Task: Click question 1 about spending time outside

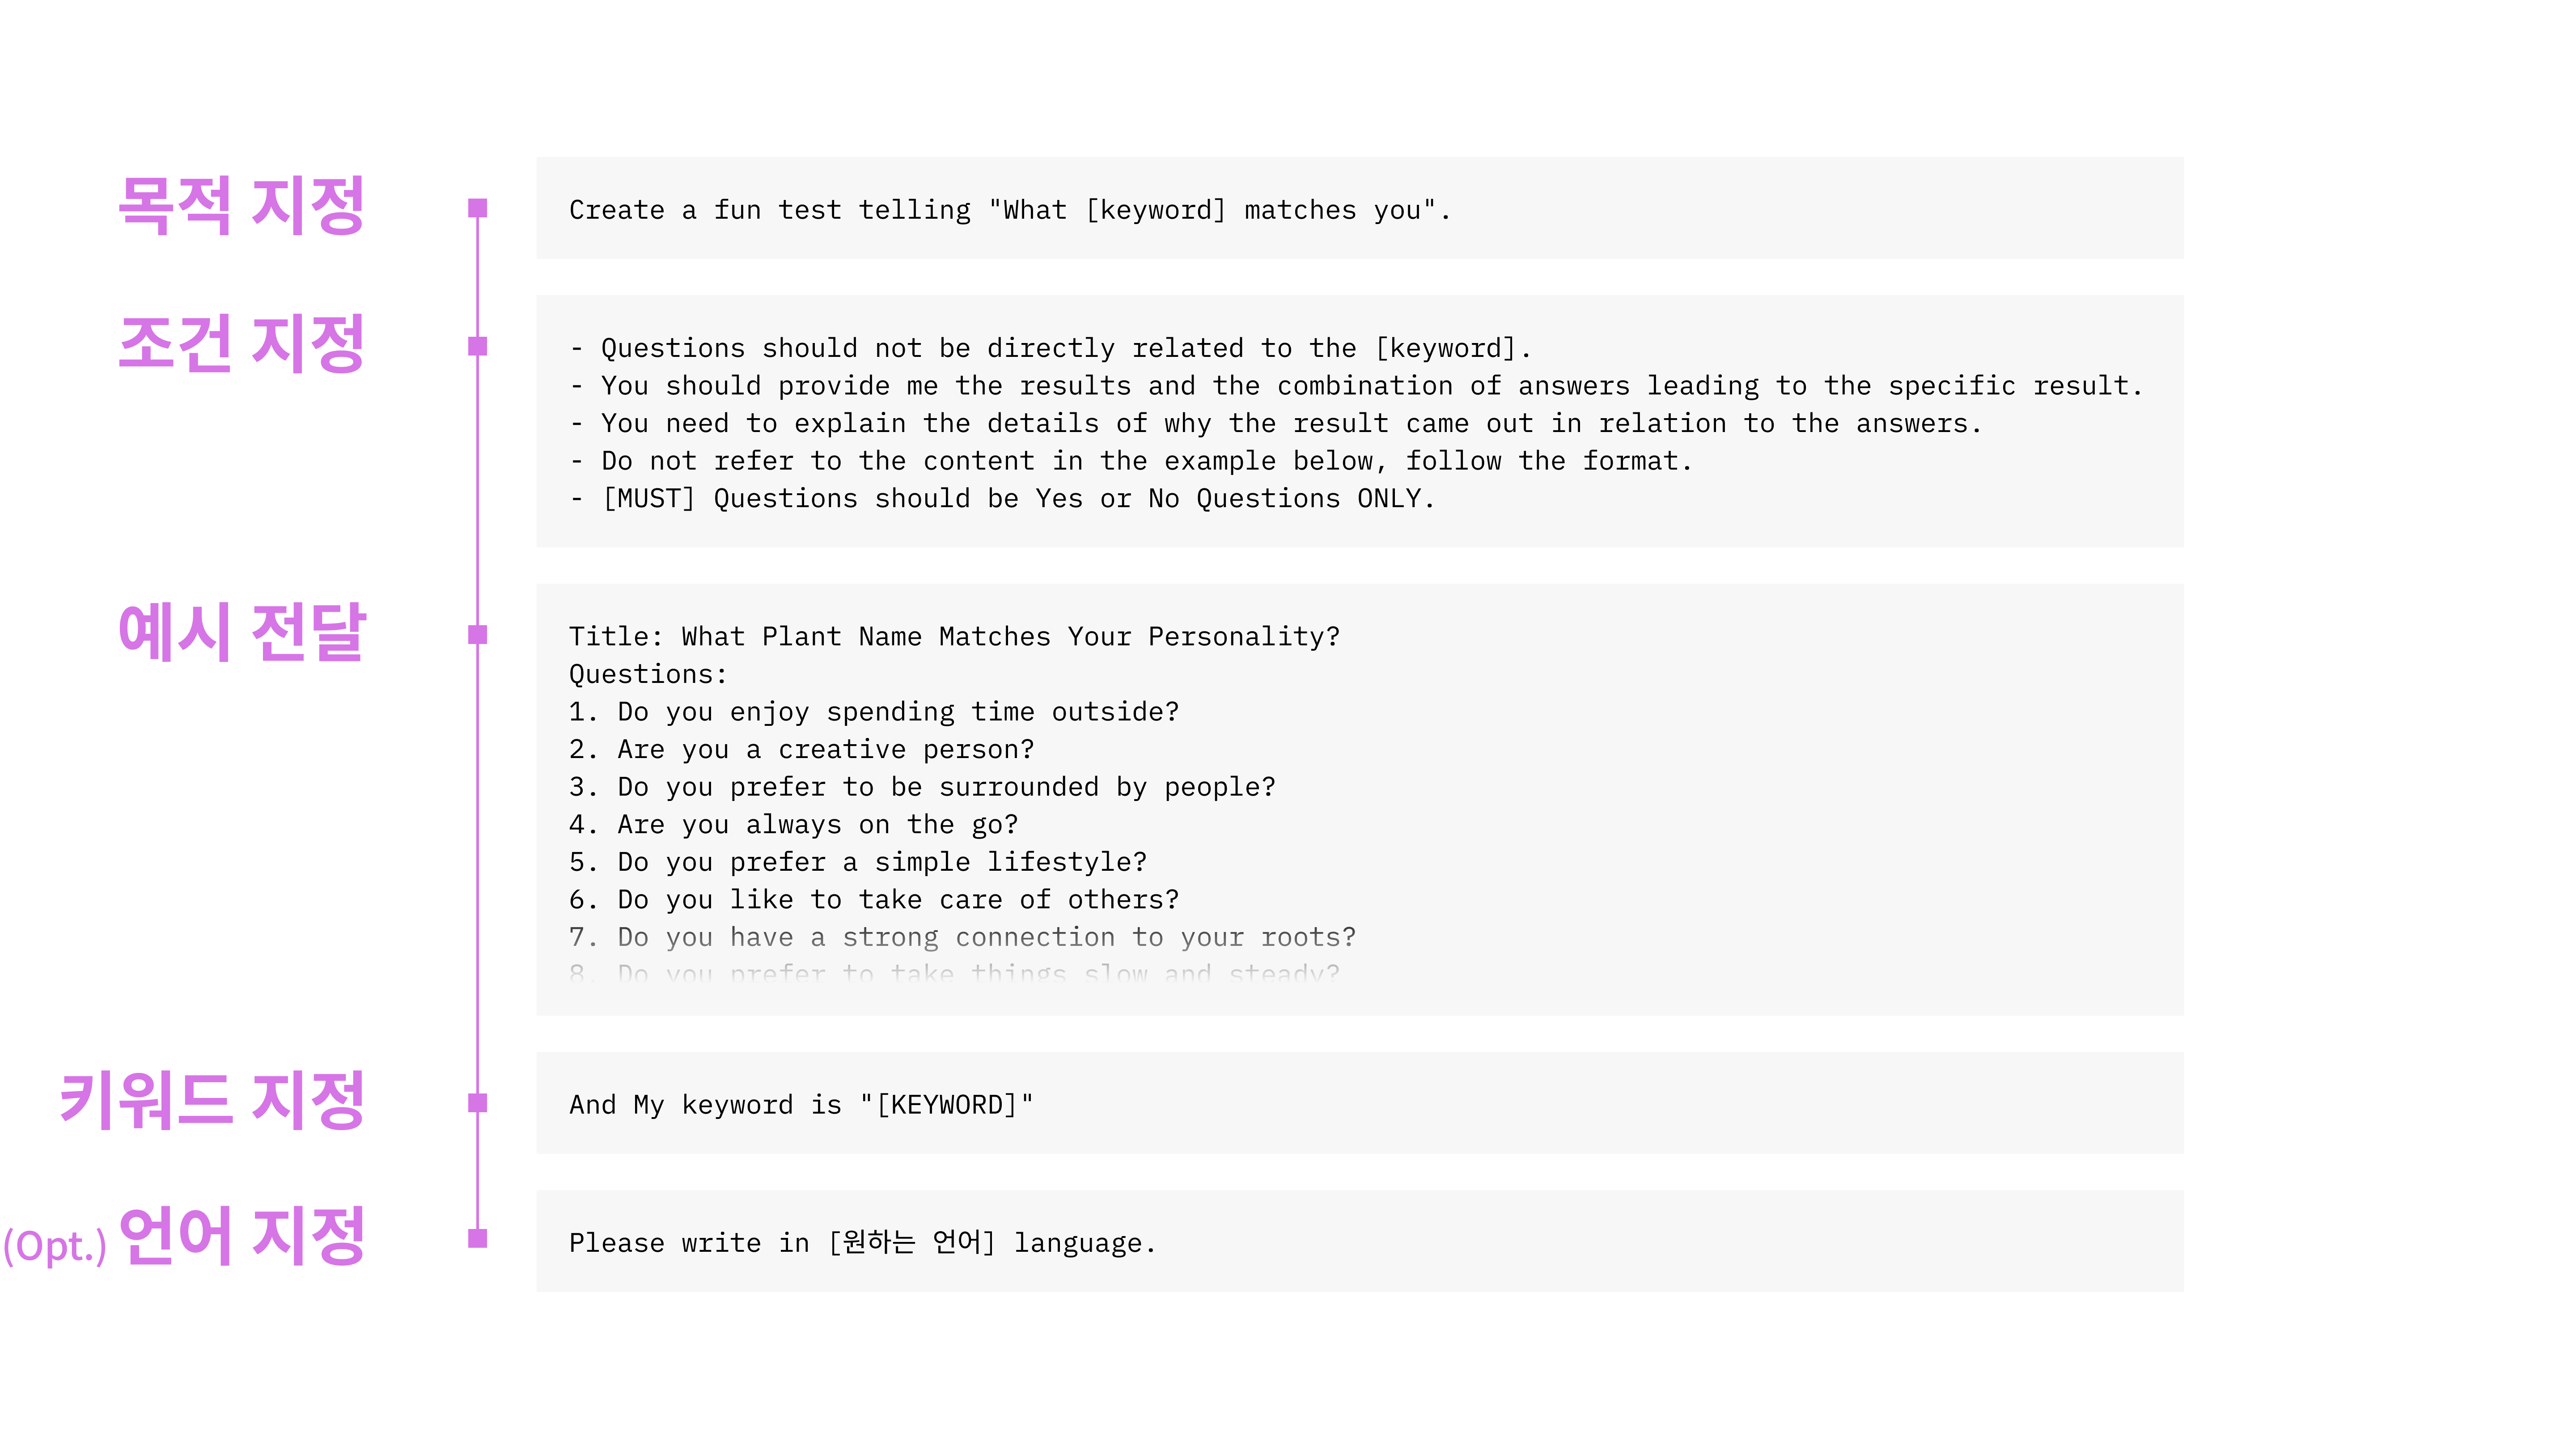Action: (x=874, y=712)
